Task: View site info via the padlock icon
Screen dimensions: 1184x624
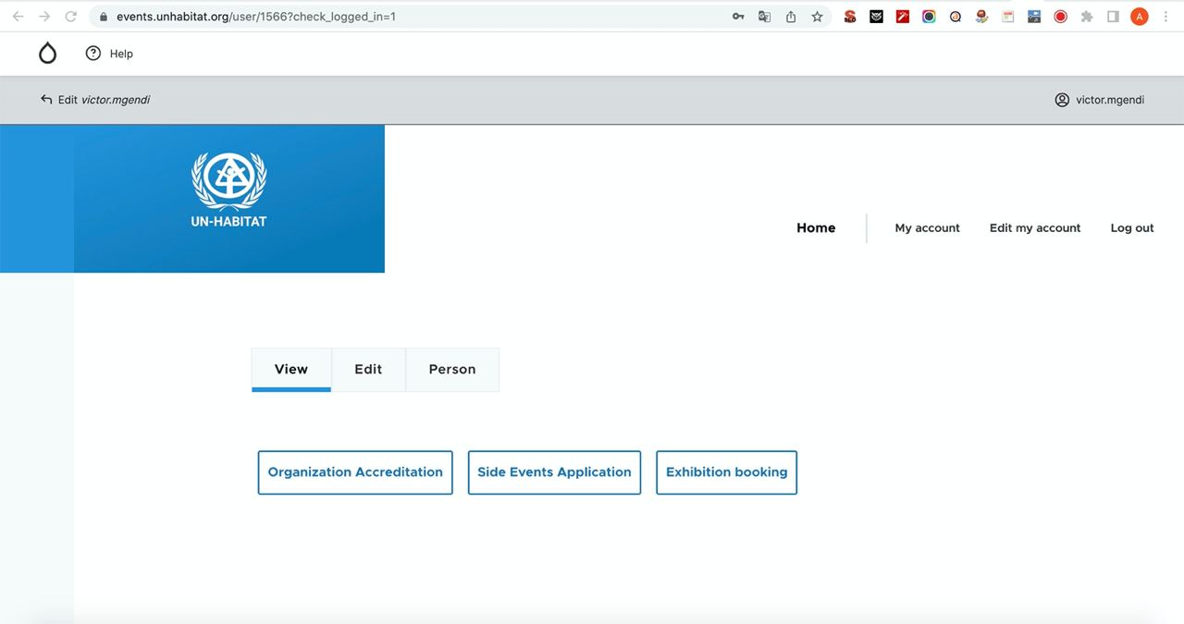Action: point(103,17)
